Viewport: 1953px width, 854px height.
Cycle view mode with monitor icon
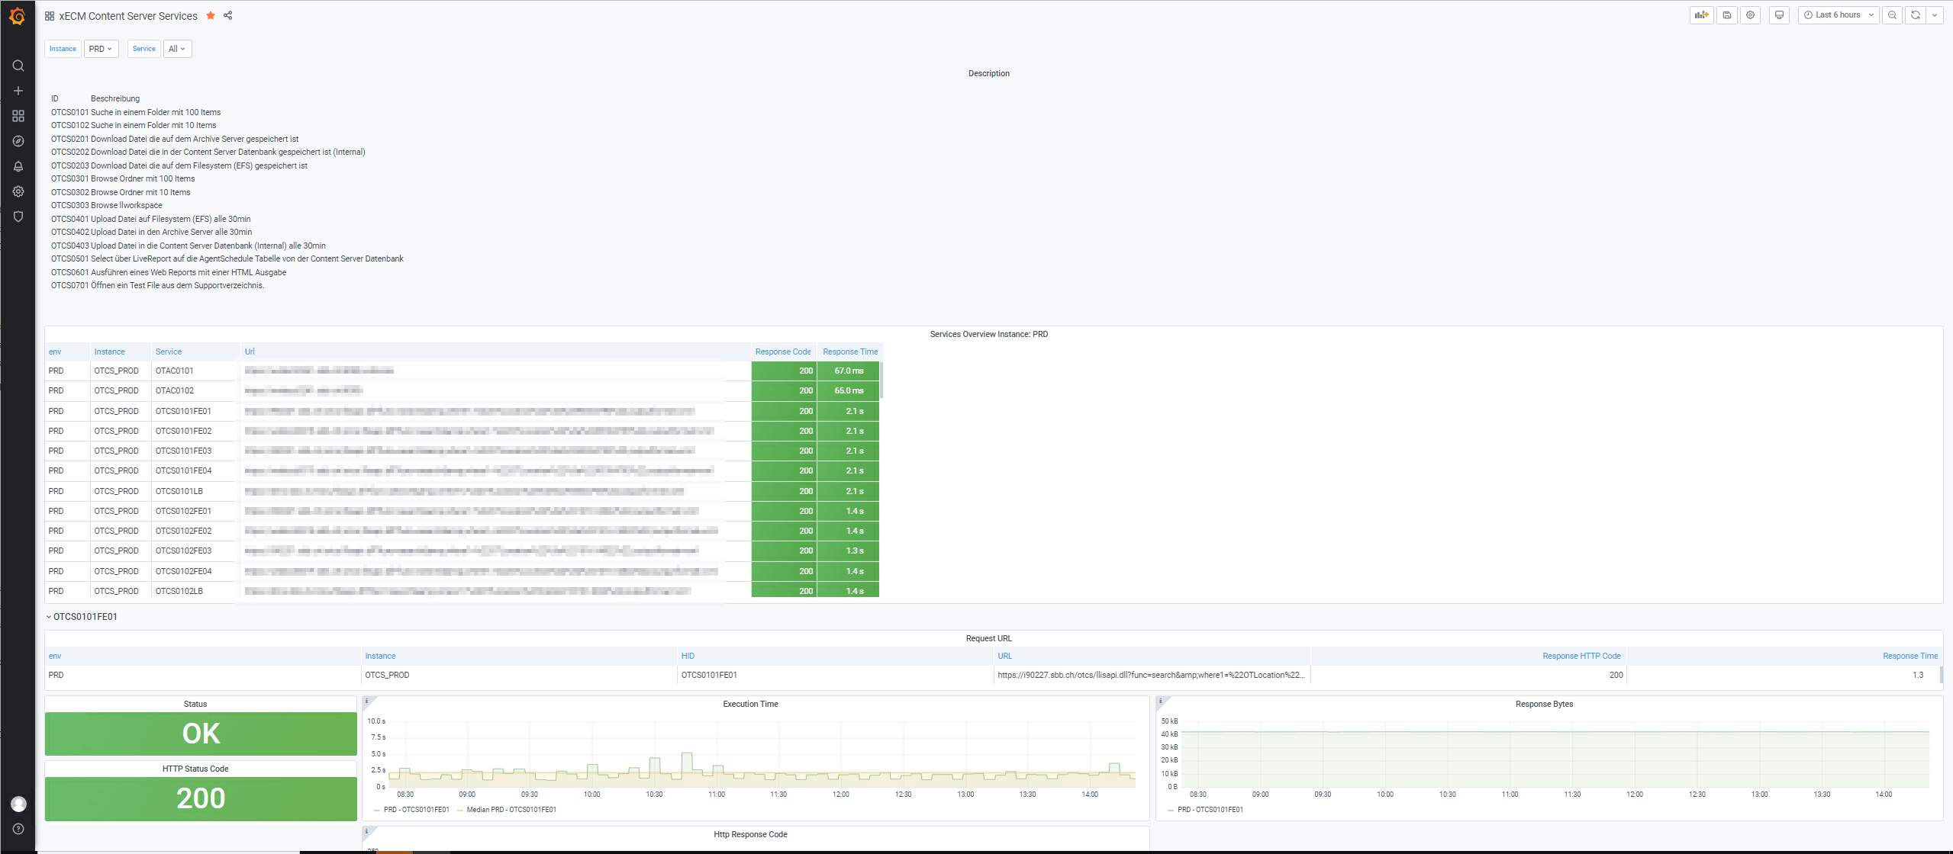tap(1779, 15)
